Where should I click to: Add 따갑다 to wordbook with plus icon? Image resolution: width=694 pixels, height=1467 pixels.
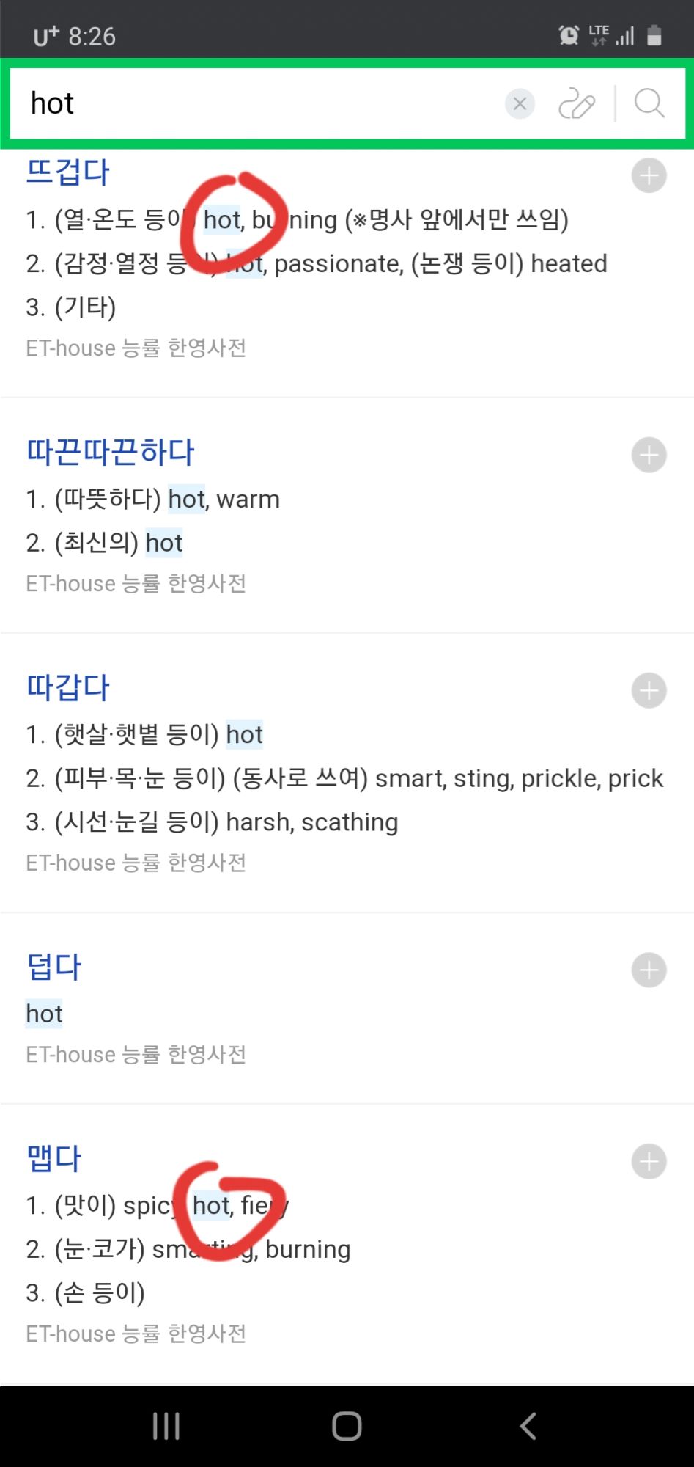coord(649,691)
